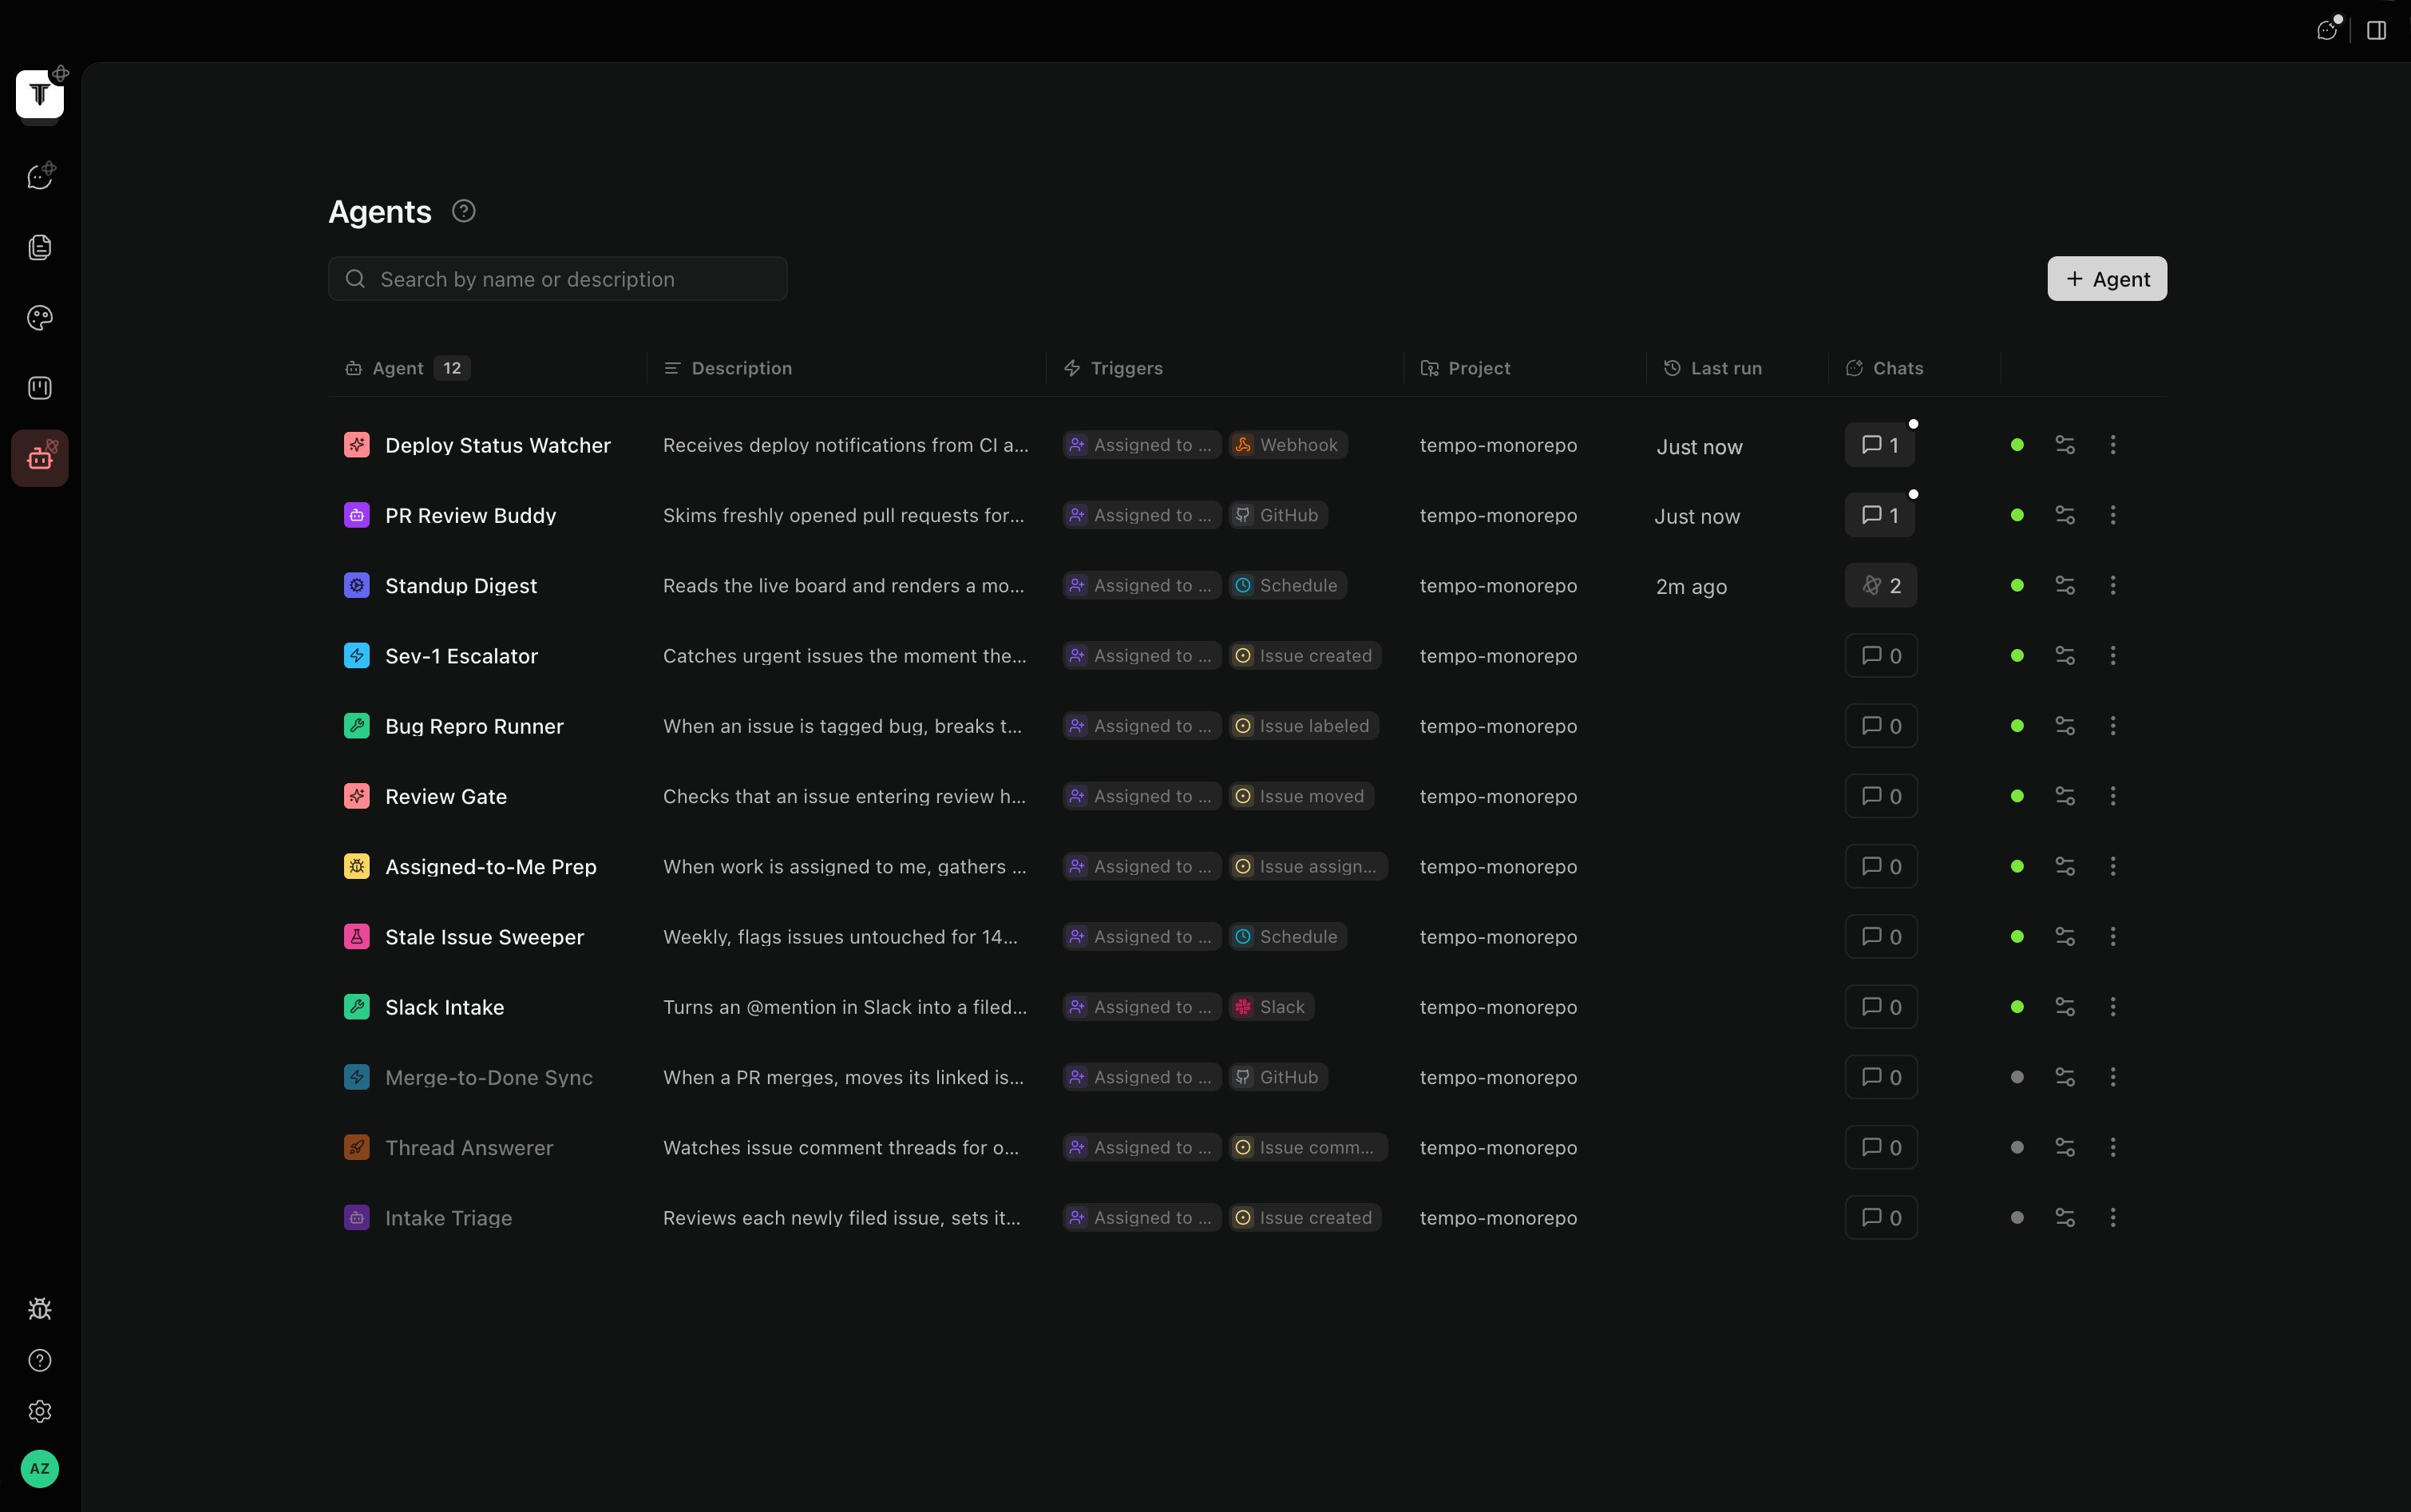Click help icon next to Agents heading

pos(463,211)
